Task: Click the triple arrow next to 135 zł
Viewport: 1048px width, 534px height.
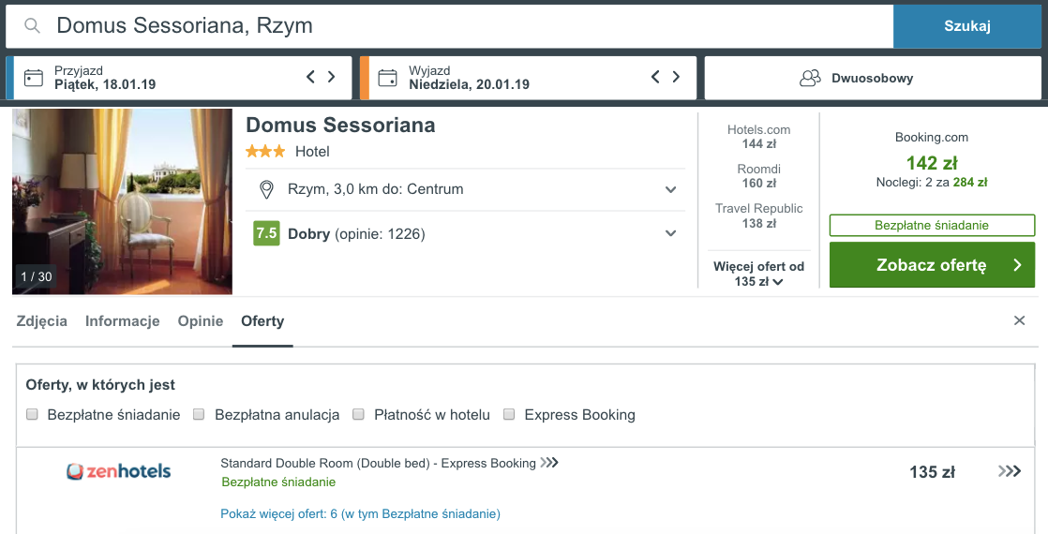Action: pyautogui.click(x=1010, y=471)
